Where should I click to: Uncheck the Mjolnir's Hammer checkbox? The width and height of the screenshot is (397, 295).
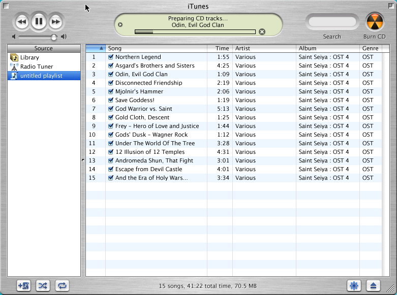point(111,91)
